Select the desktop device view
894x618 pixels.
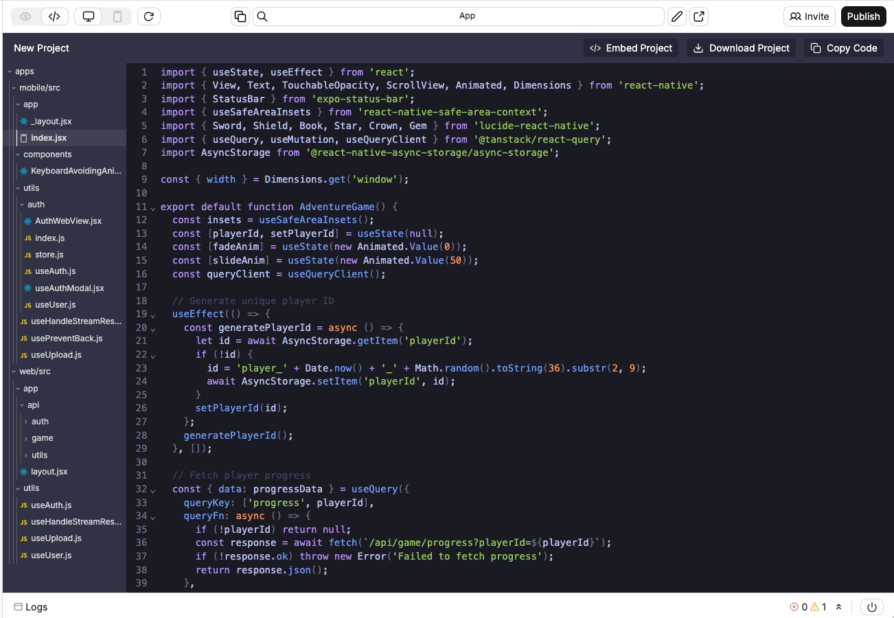pos(88,16)
